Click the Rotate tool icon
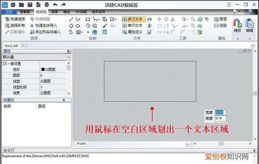Viewport: 259px width, 164px height. 166,19
